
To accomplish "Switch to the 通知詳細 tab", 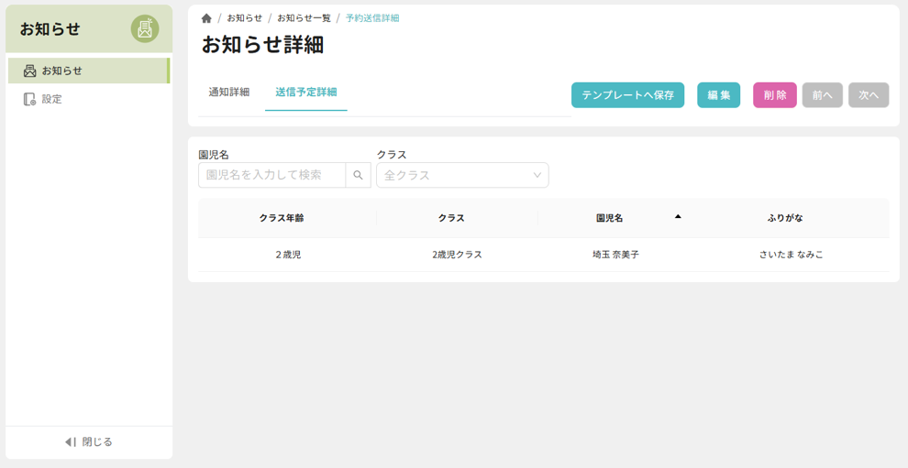I will (228, 93).
